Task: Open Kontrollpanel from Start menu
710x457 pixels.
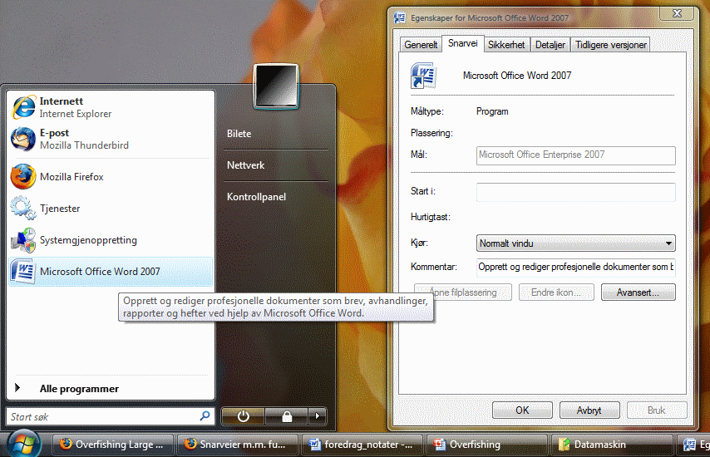Action: click(x=256, y=197)
